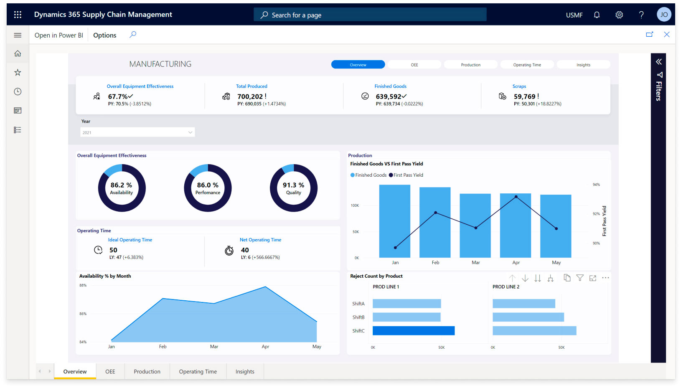Select the ShiftA bar in PROD LINE 2
The width and height of the screenshot is (681, 388).
click(x=524, y=304)
